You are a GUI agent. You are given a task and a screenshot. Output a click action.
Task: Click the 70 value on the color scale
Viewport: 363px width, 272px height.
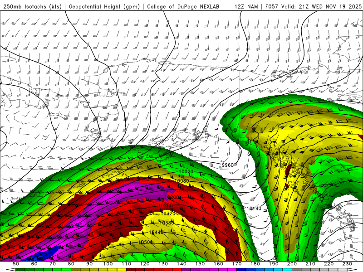click(x=53, y=264)
